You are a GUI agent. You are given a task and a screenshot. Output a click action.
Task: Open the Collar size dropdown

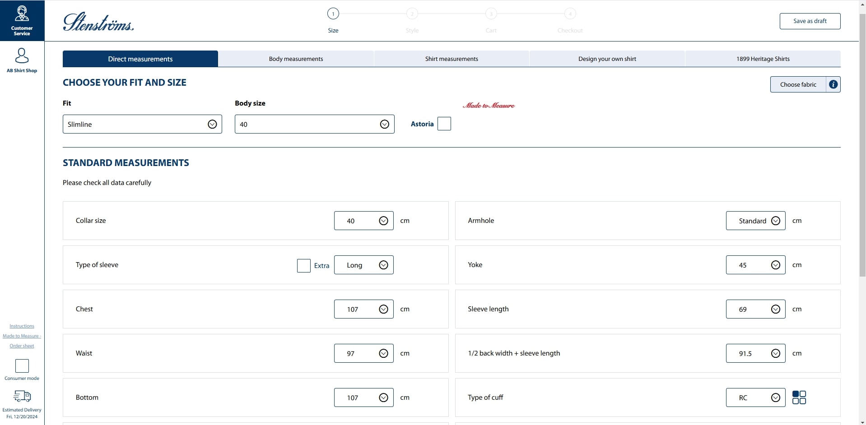tap(363, 221)
